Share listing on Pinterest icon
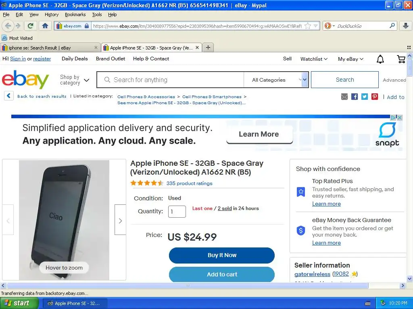This screenshot has width=413, height=309. click(x=375, y=97)
